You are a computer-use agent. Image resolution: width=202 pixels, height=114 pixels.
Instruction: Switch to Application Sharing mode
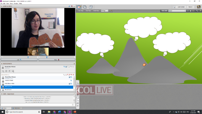pos(85,7)
